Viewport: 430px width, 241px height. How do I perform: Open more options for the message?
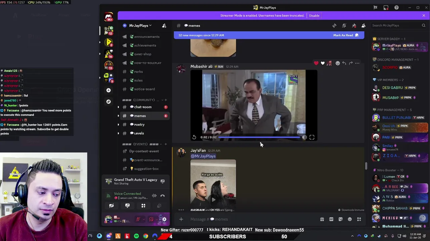tap(357, 63)
